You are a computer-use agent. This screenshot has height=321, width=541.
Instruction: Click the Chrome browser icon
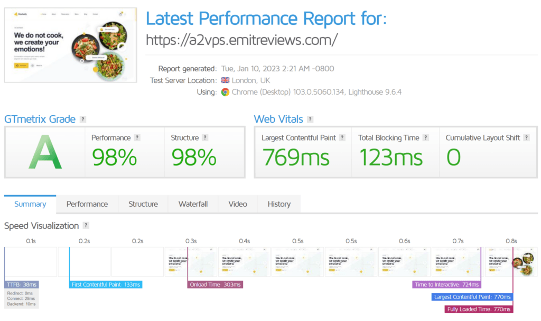225,92
